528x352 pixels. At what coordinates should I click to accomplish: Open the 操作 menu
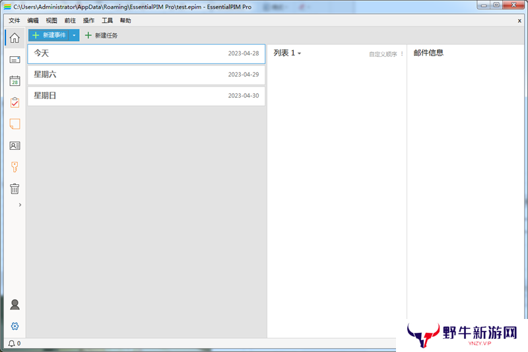88,20
